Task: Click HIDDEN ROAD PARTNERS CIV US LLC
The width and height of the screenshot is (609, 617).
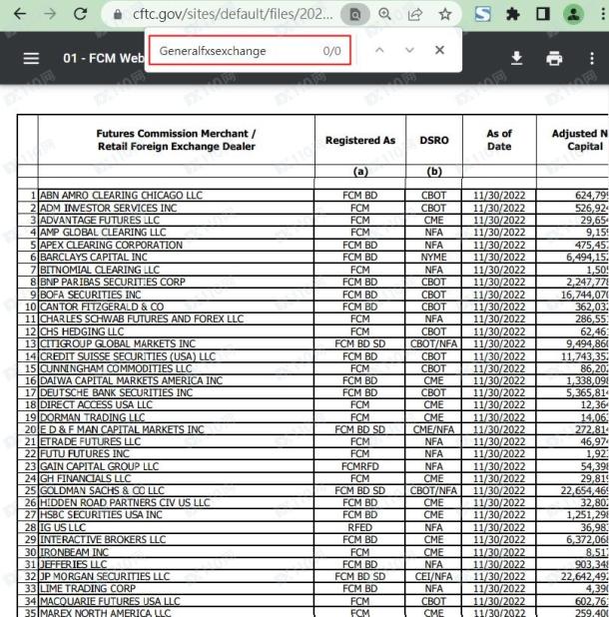Action: 125,502
